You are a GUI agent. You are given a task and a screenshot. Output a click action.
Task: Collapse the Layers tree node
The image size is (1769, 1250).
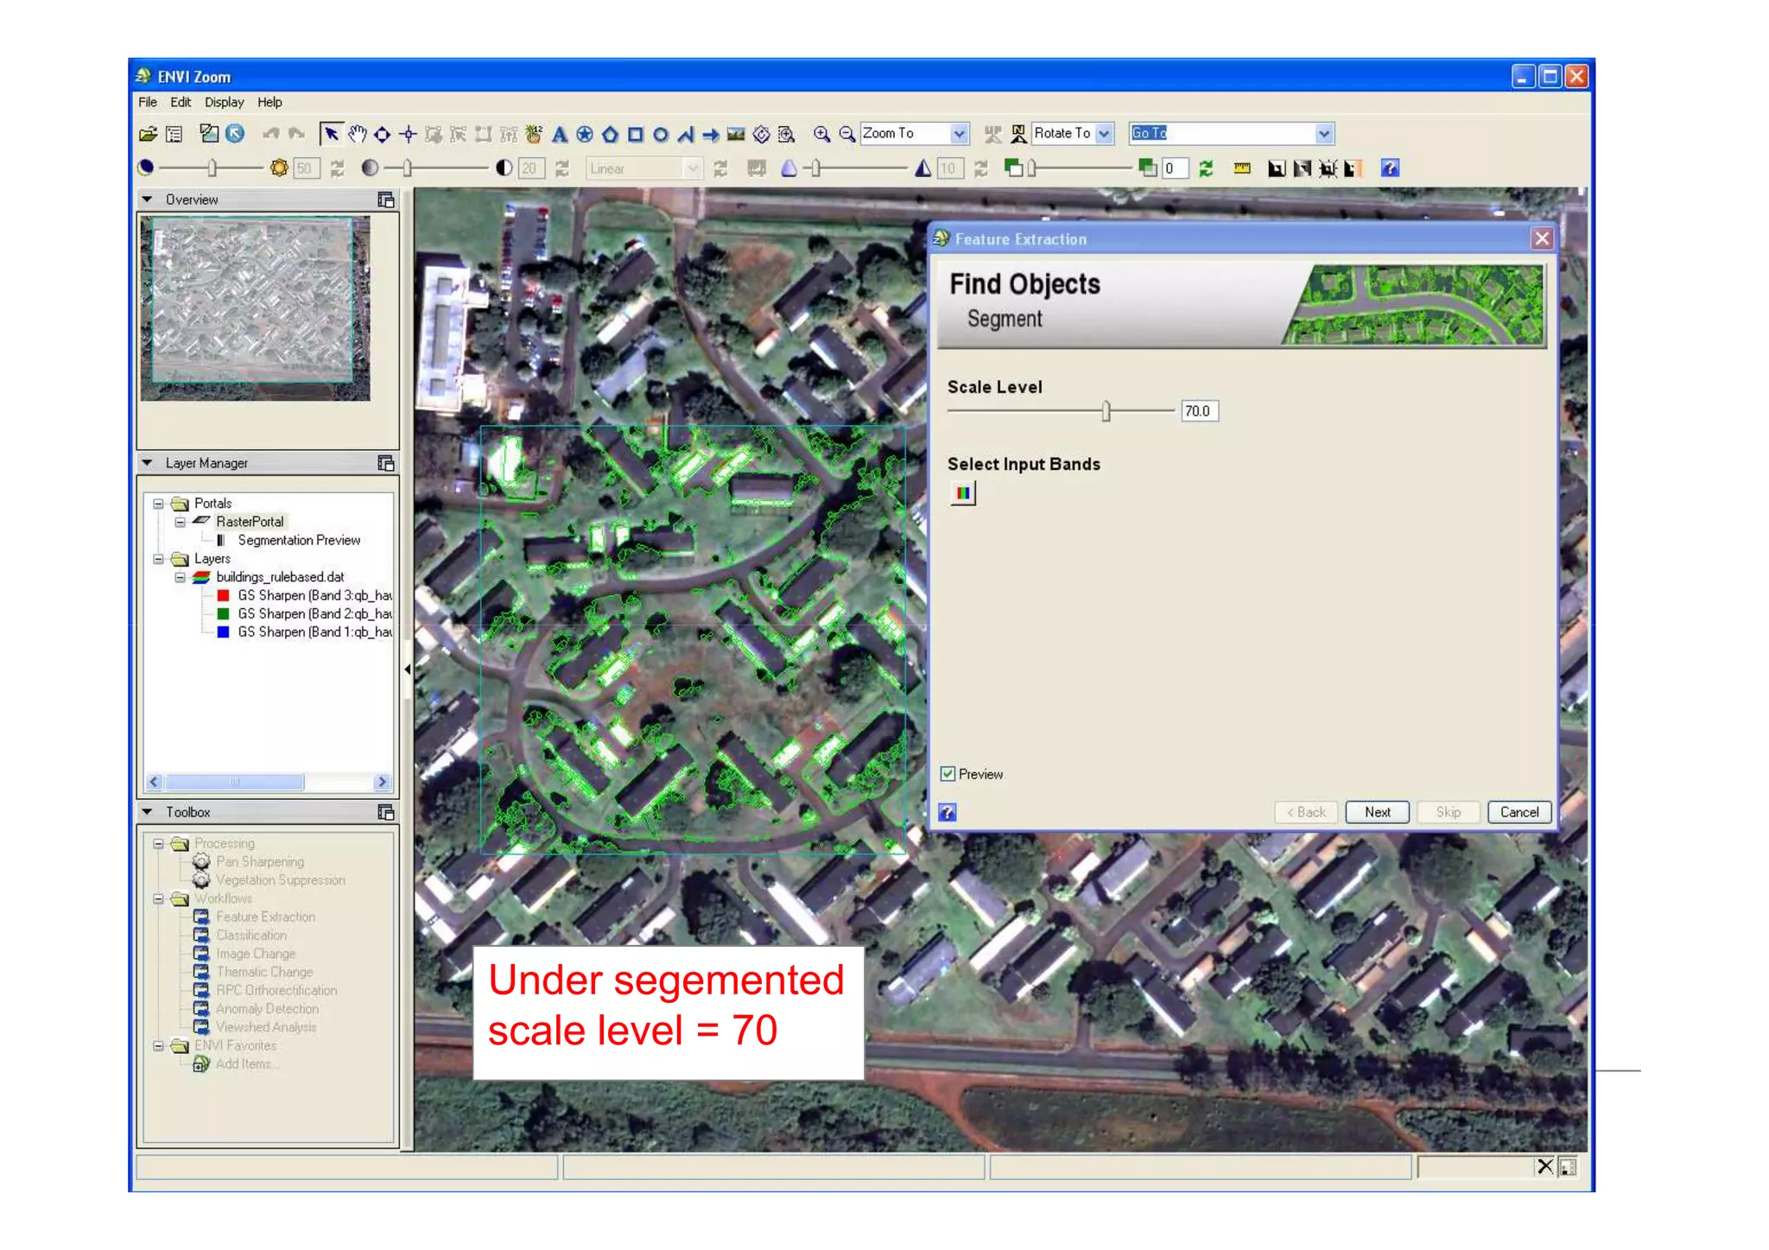coord(158,559)
